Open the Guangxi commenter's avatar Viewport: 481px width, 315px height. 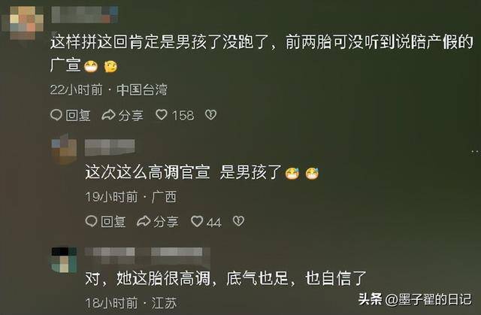[x=64, y=148]
